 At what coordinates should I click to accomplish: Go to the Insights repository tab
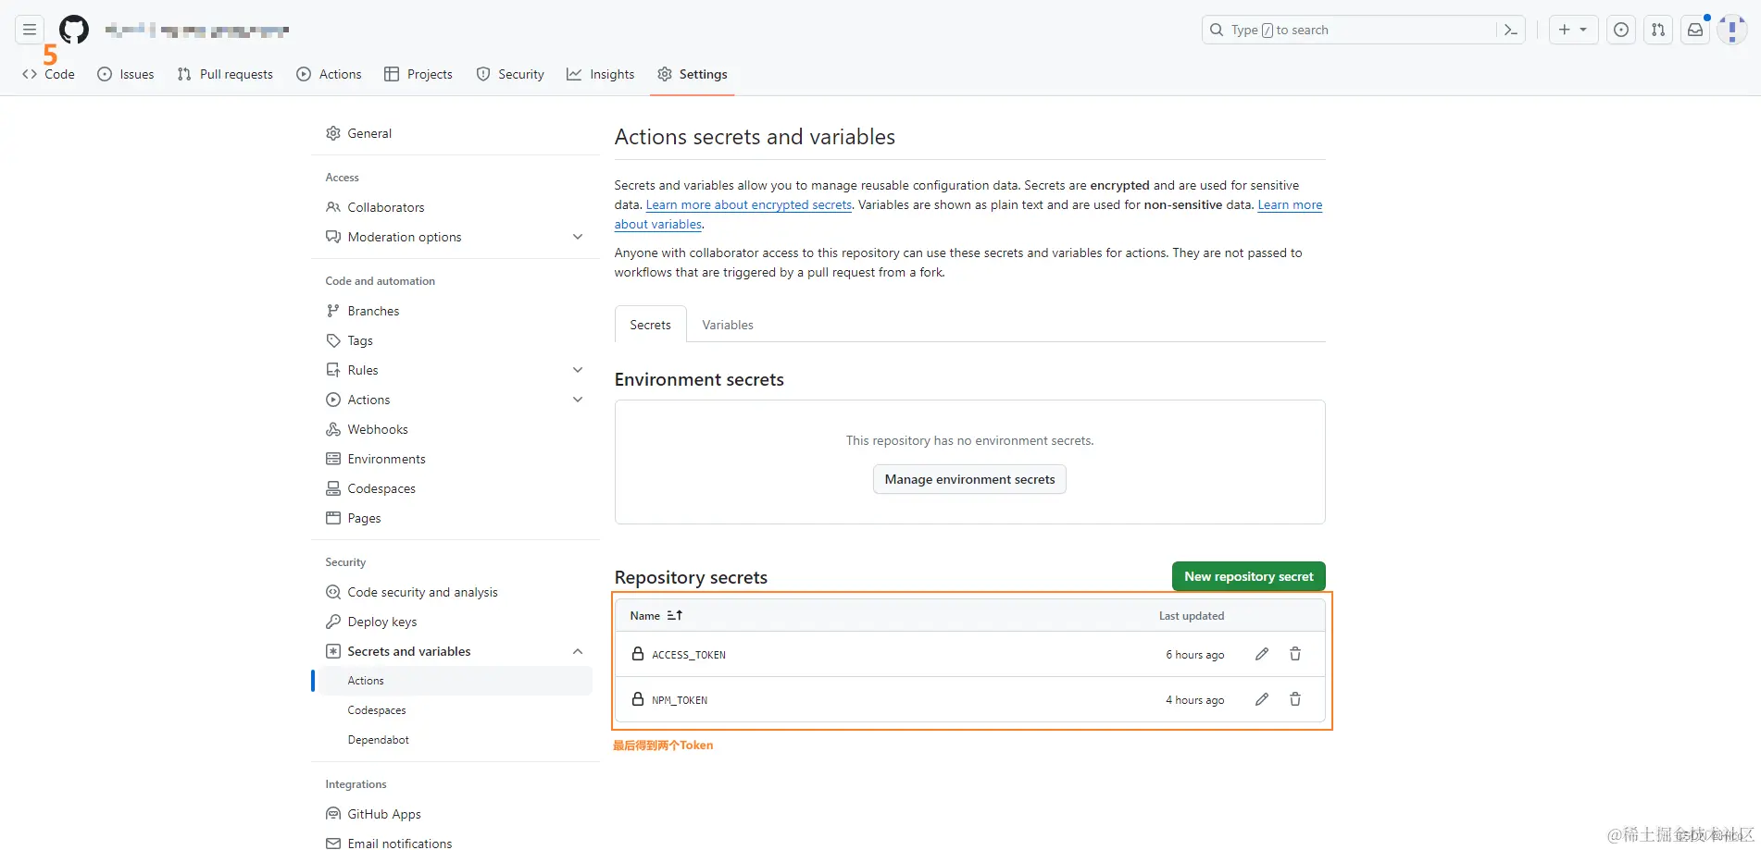(x=601, y=74)
